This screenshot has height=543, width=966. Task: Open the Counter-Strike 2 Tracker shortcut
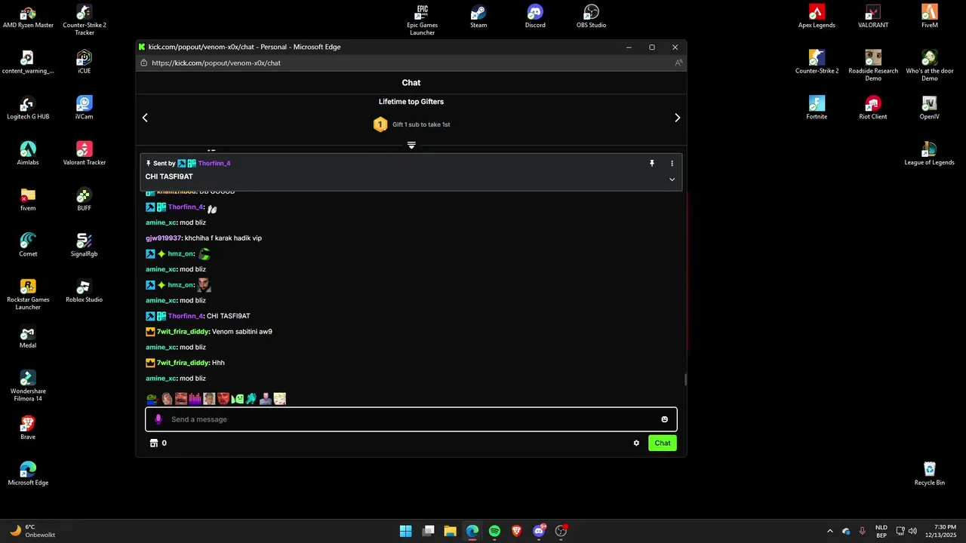pos(85,20)
